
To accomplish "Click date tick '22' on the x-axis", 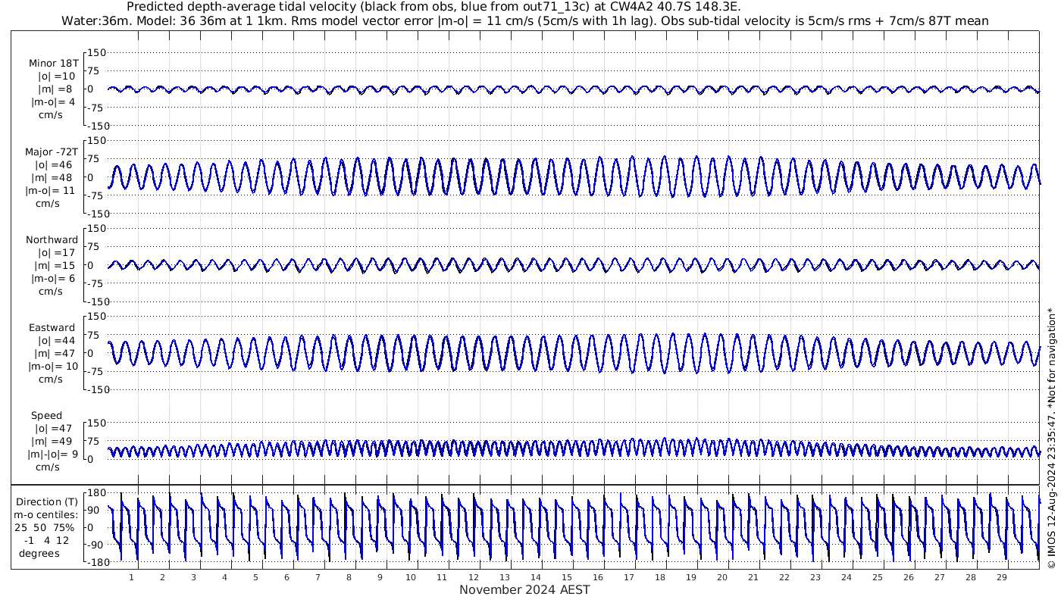I will coord(784,577).
